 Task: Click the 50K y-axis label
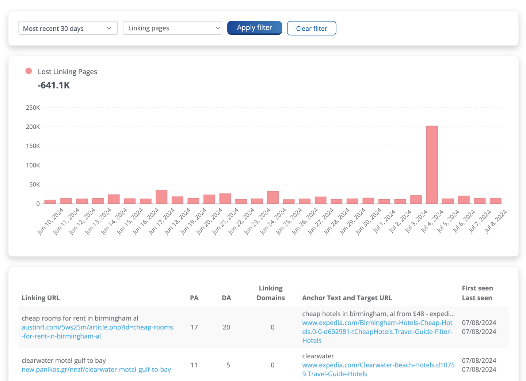click(x=35, y=184)
